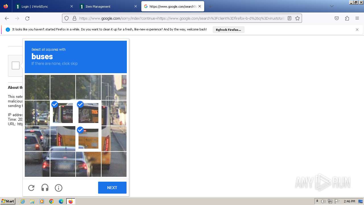Deselect the checked bus tile showing 094
Viewport: 364px width, 205px height.
point(63,113)
